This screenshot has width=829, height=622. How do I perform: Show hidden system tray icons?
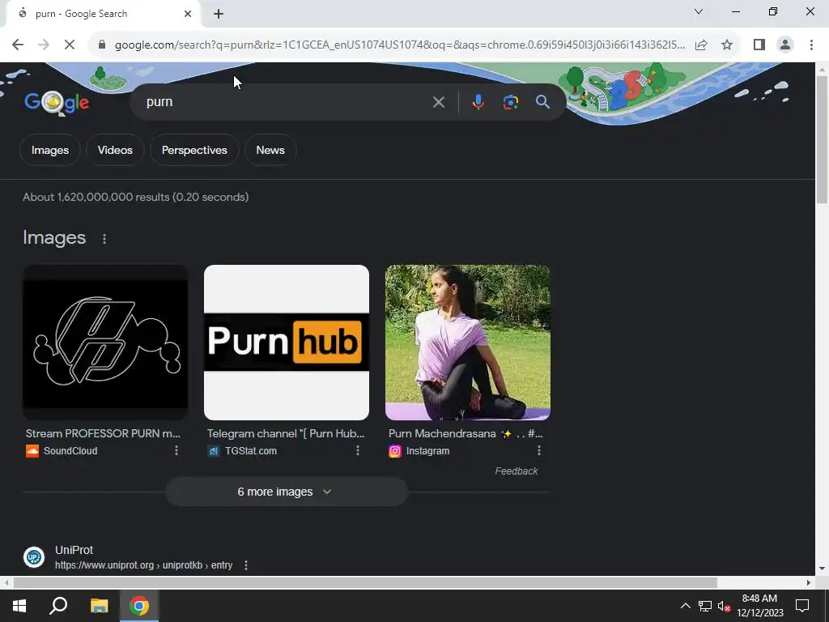[x=685, y=606]
